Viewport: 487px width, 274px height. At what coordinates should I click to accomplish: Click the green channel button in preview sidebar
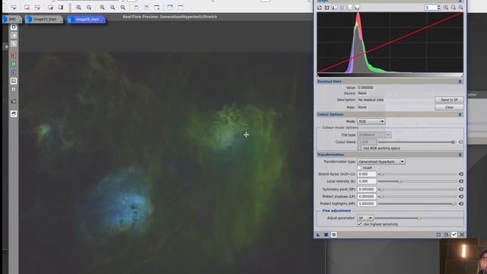(14, 64)
